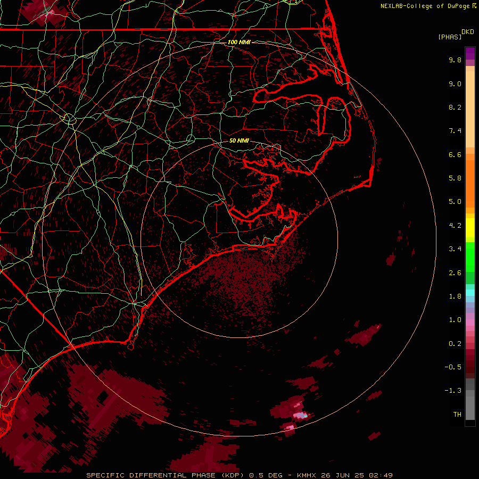The height and width of the screenshot is (479, 479).
Task: Click the Specific Differential Phase caption text
Action: (239, 475)
